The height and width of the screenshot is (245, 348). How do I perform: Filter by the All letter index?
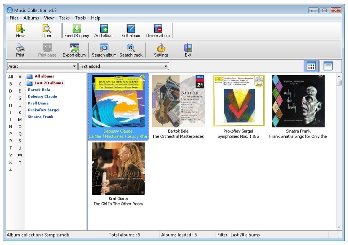click(x=11, y=77)
